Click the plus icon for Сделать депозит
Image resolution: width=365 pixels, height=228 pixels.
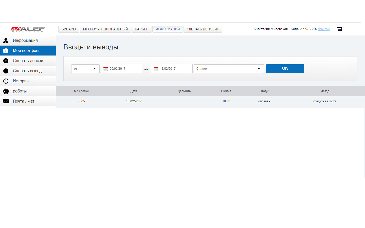point(6,61)
